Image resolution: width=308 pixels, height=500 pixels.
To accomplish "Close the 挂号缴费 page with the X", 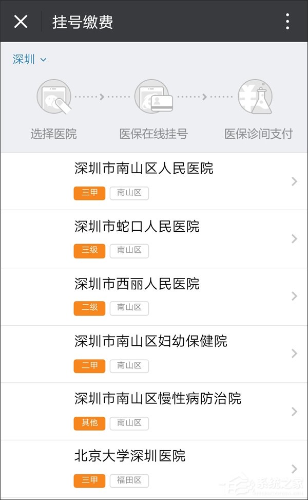I will [19, 21].
